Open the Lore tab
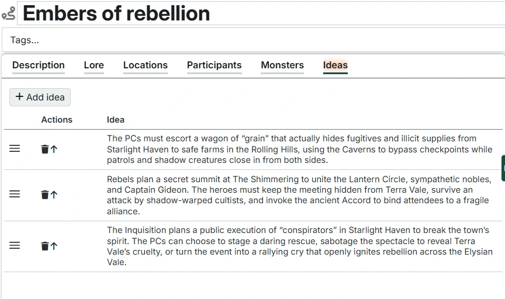Image resolution: width=505 pixels, height=299 pixels. pos(94,65)
